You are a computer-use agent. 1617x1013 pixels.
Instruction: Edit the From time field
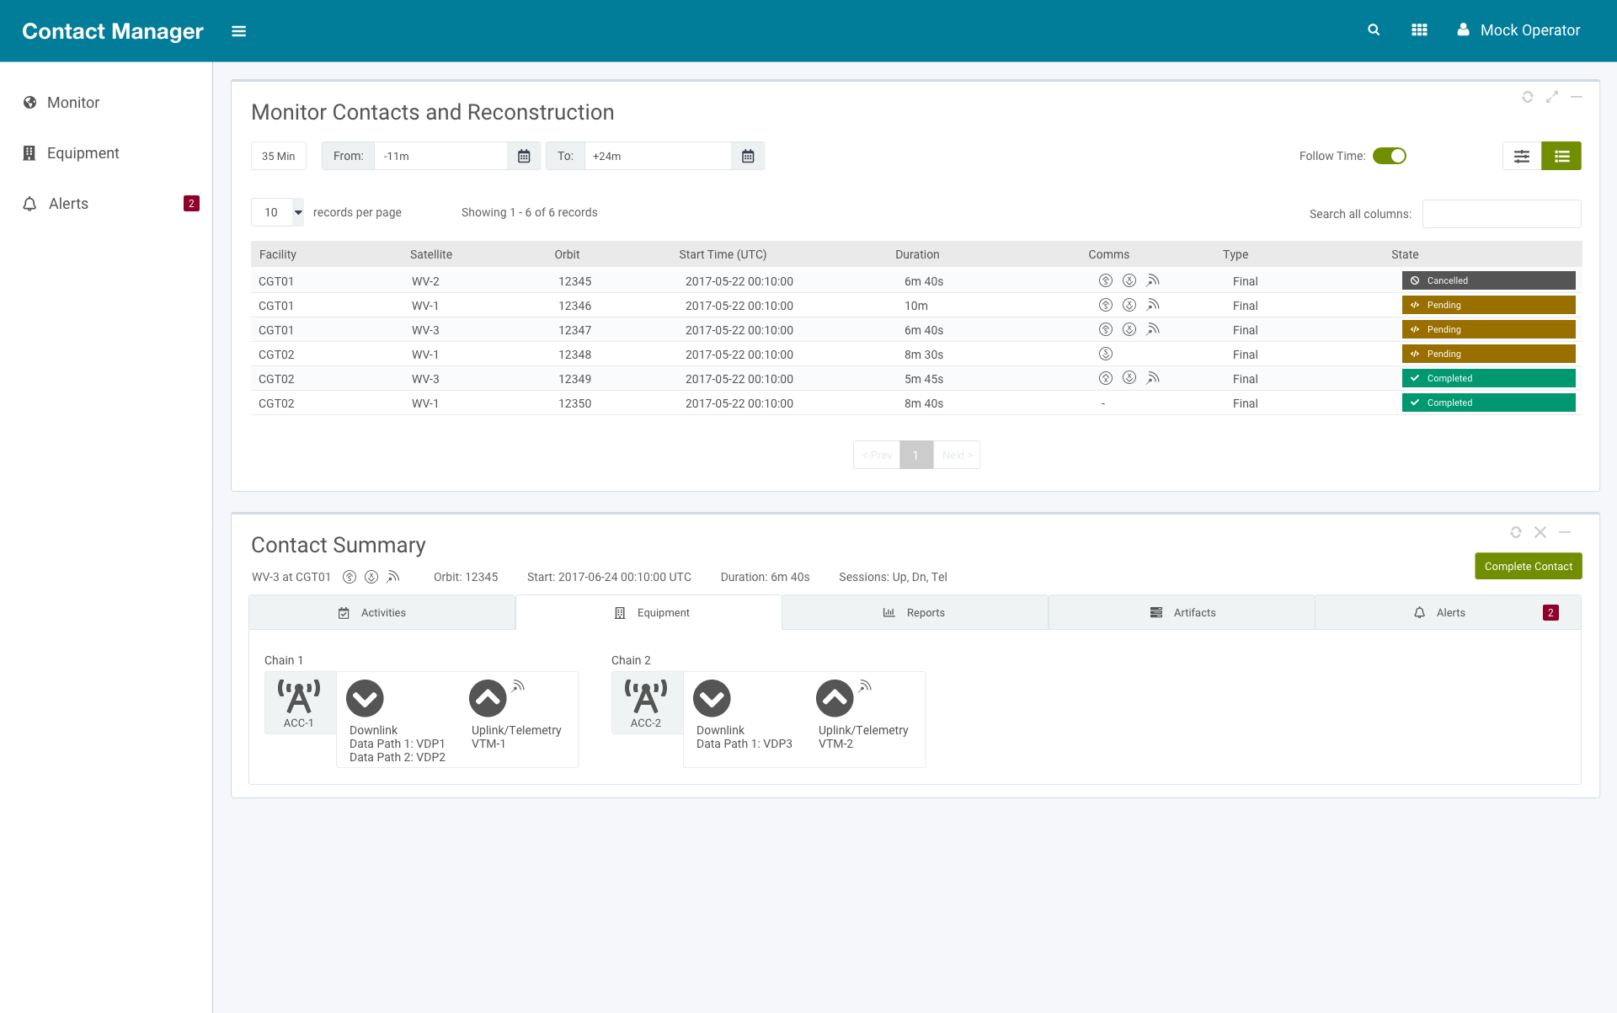pos(440,156)
